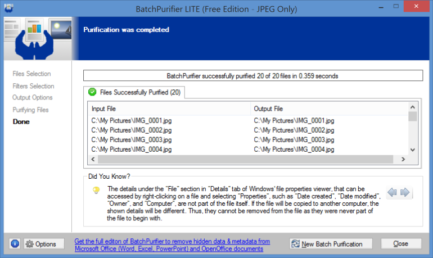Click the Purification was completed heading
The height and width of the screenshot is (258, 433).
[126, 30]
